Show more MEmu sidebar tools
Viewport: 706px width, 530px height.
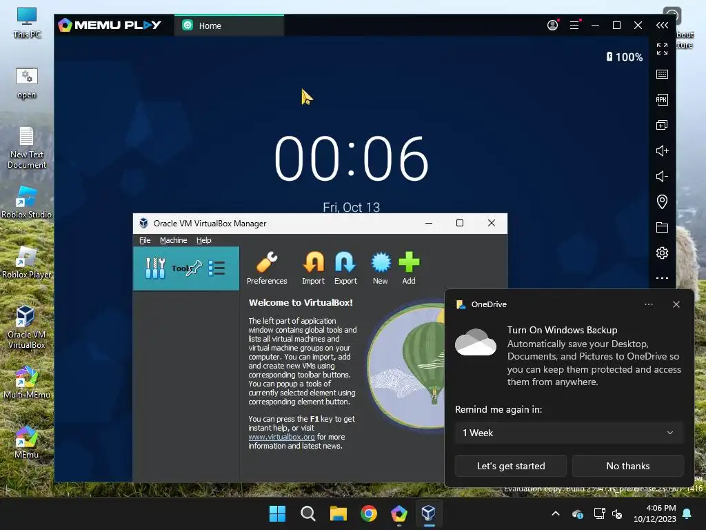(x=662, y=278)
